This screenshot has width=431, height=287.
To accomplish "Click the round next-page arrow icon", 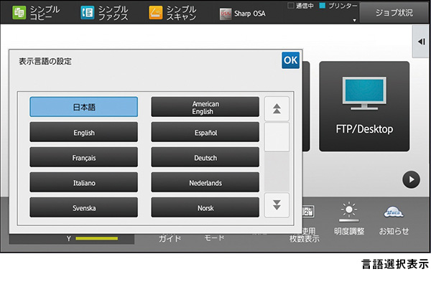I will pos(411,179).
